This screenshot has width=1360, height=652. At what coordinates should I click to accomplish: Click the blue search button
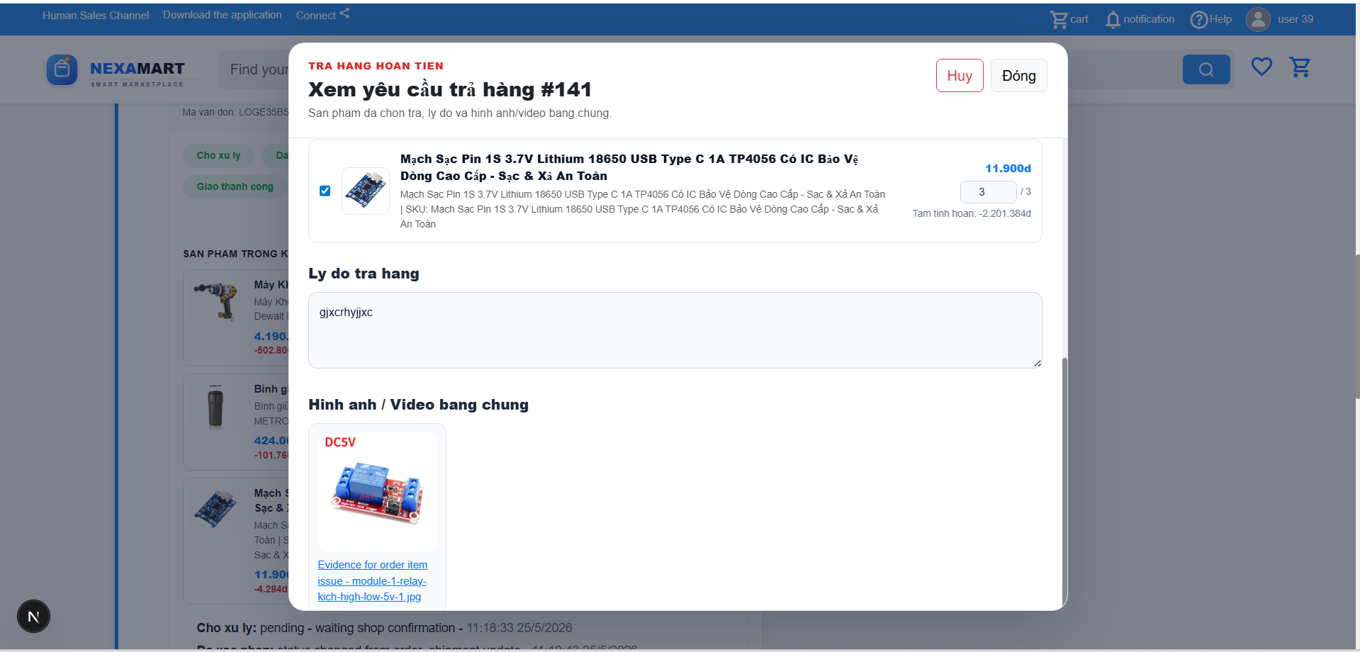[x=1206, y=69]
